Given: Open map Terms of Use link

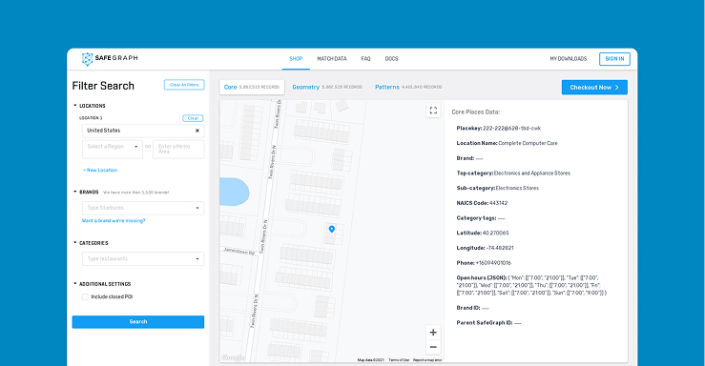Looking at the screenshot, I should (x=399, y=360).
